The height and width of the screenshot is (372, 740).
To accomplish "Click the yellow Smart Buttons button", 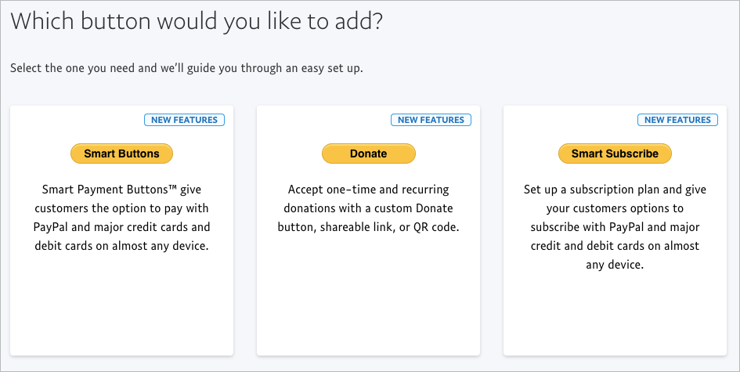I will click(x=121, y=153).
